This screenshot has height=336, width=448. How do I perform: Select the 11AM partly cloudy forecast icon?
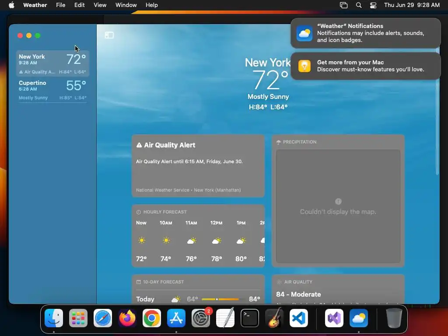[x=192, y=241]
